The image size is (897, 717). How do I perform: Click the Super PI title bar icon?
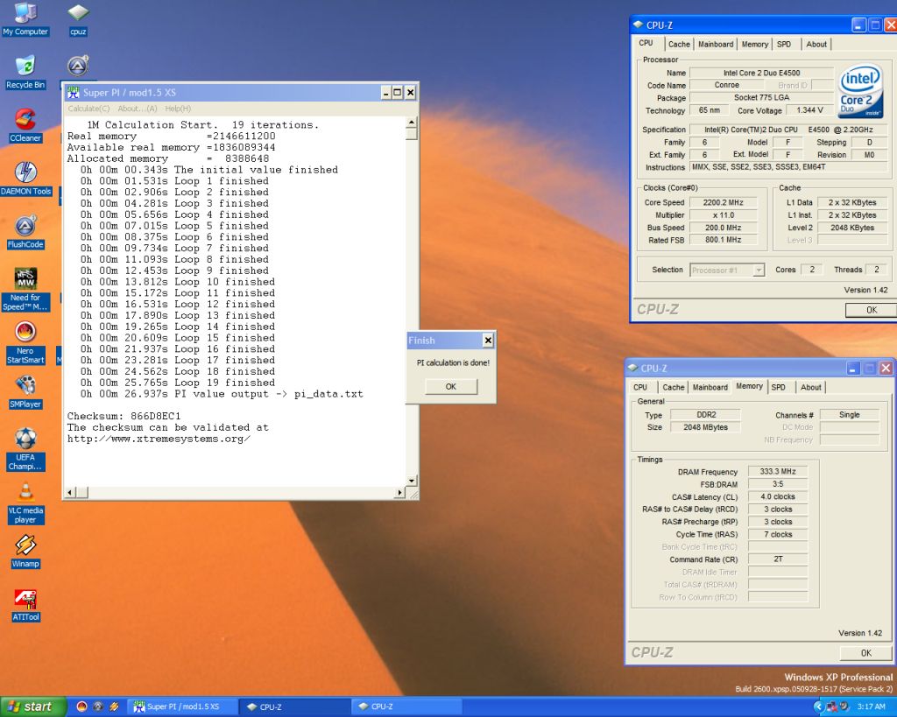(x=74, y=93)
